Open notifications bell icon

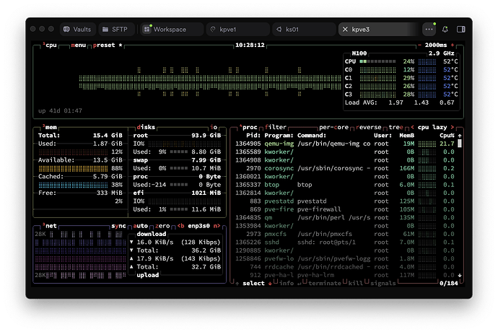pyautogui.click(x=445, y=29)
